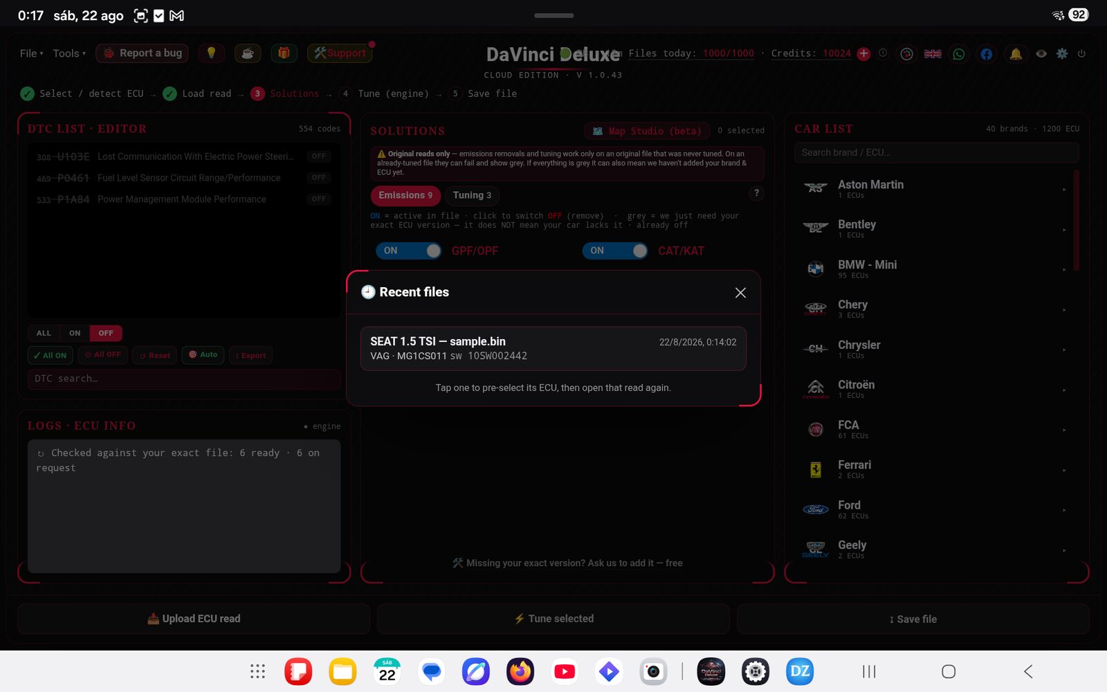This screenshot has width=1107, height=692.
Task: Open settings gear in app header
Action: tap(1062, 53)
